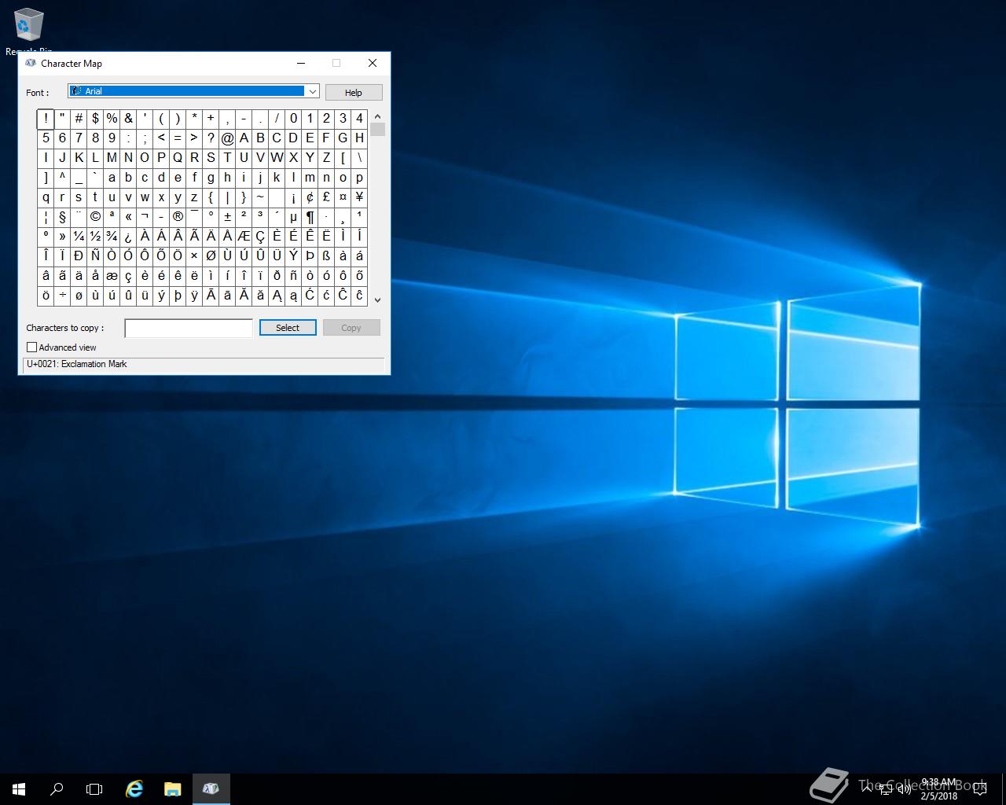Open the volume control tray icon

pos(905,788)
